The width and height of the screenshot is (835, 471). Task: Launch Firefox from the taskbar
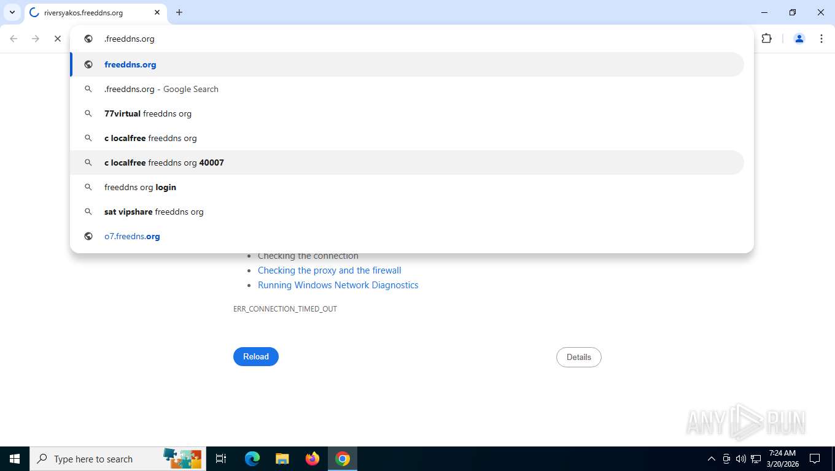tap(313, 459)
